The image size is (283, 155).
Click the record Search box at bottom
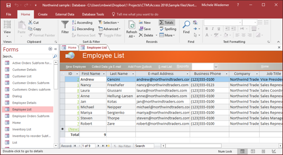click(x=144, y=146)
